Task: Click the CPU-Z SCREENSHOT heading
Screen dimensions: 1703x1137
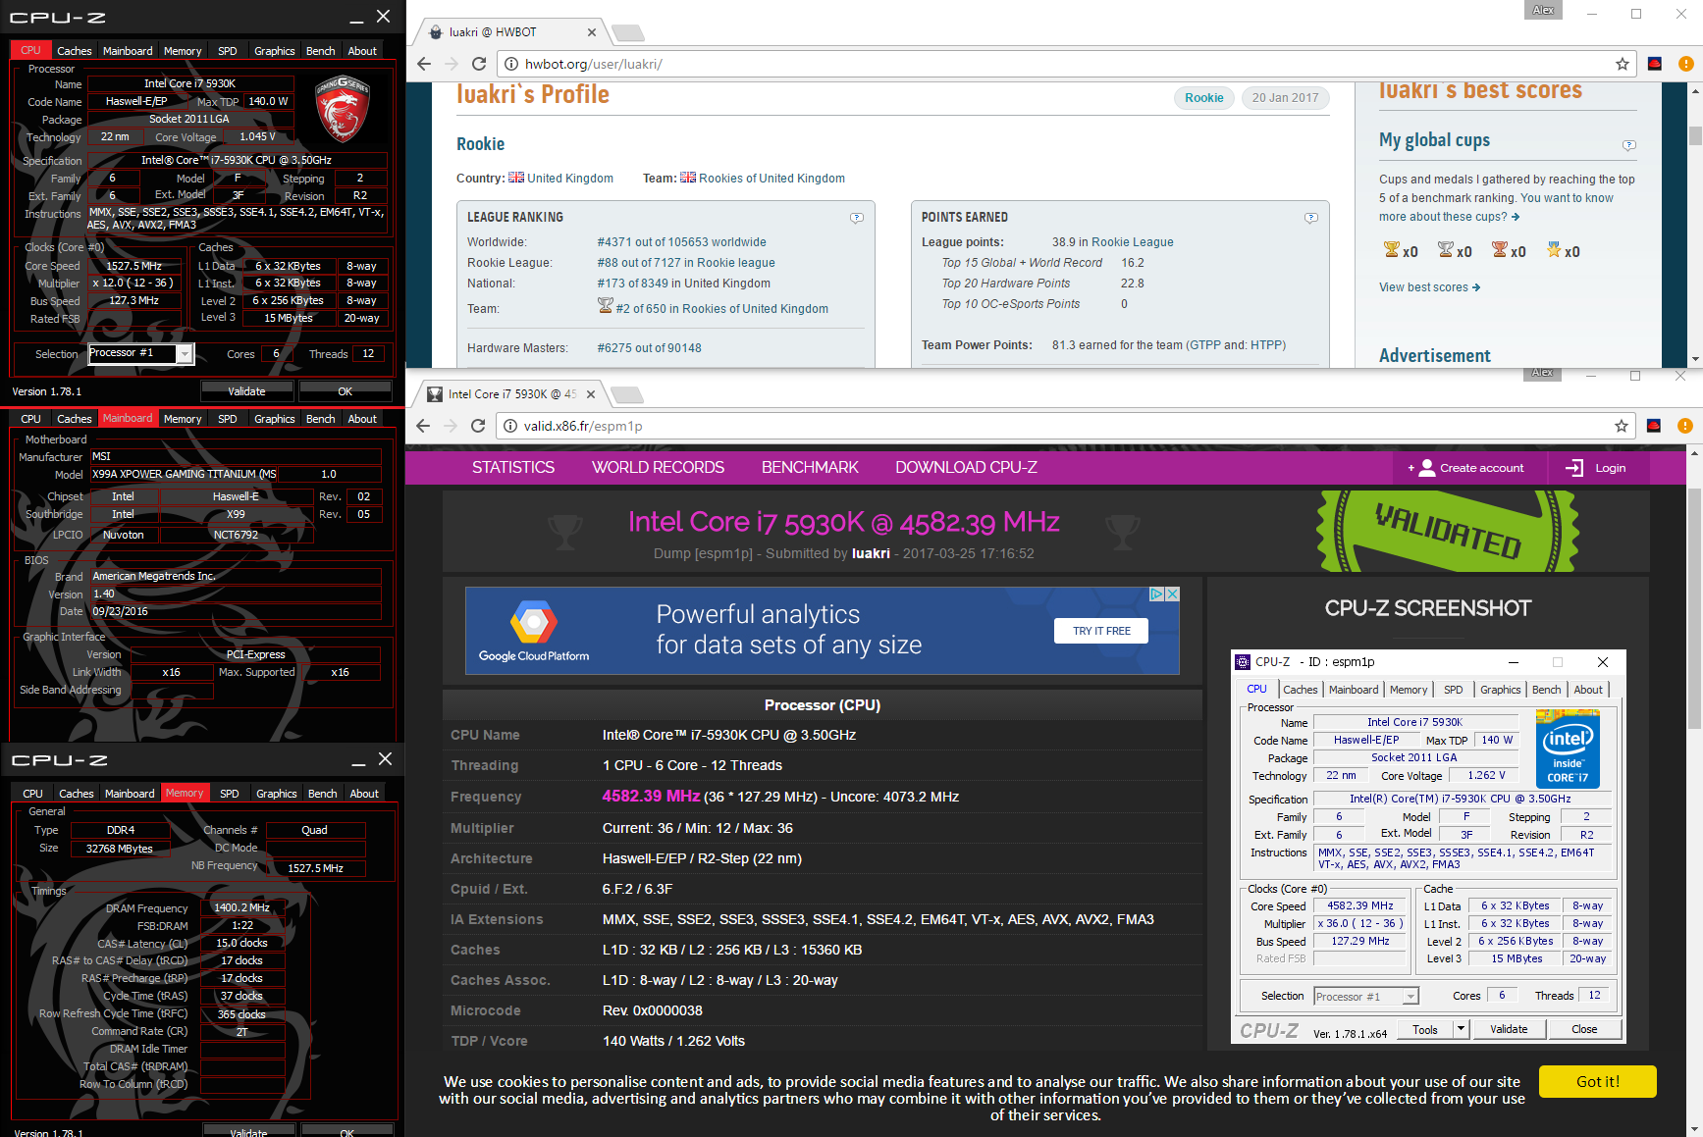Action: (1427, 608)
